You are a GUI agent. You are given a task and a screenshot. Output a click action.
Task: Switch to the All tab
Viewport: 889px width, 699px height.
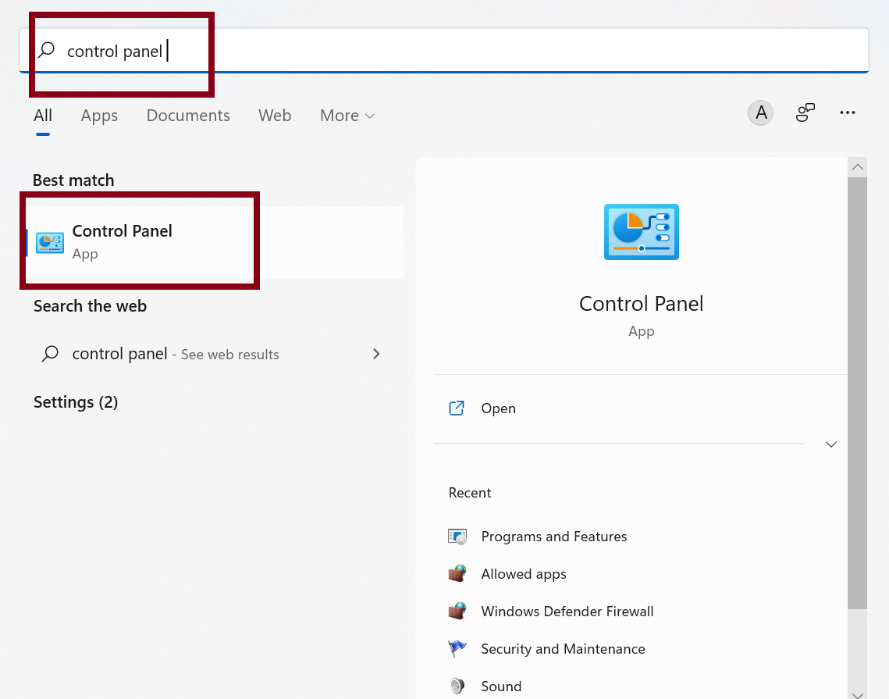42,115
